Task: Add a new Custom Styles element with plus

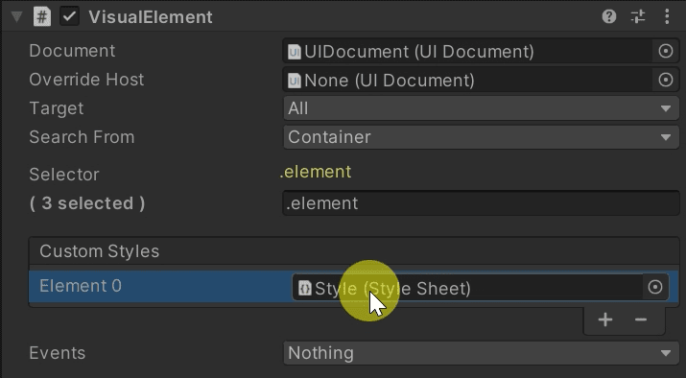Action: pos(605,319)
